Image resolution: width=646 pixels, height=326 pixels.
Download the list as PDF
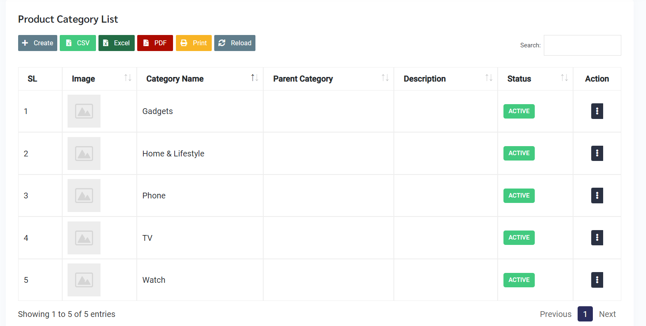(x=155, y=43)
